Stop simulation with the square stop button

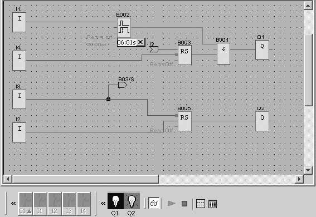(x=184, y=204)
